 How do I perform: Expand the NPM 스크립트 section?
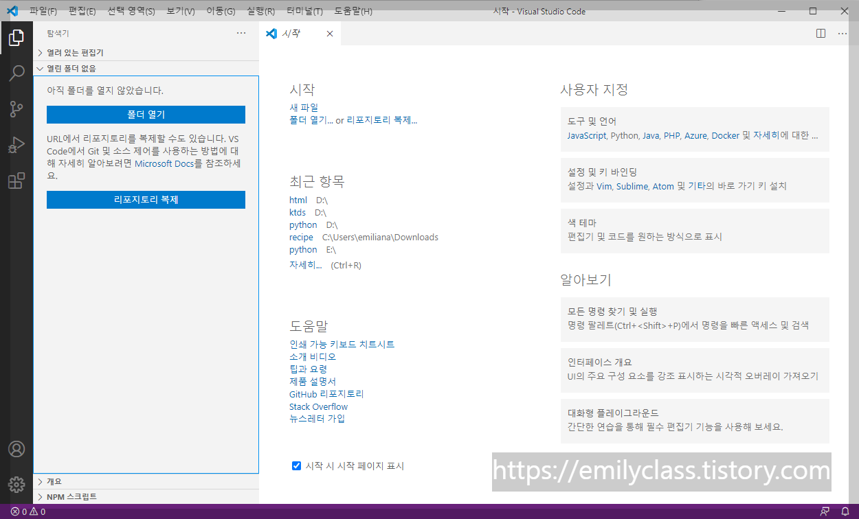tap(146, 496)
